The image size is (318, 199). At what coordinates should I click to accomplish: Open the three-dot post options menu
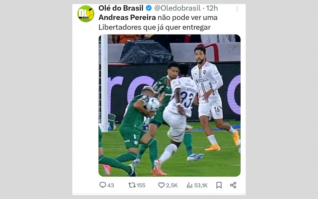(x=237, y=8)
